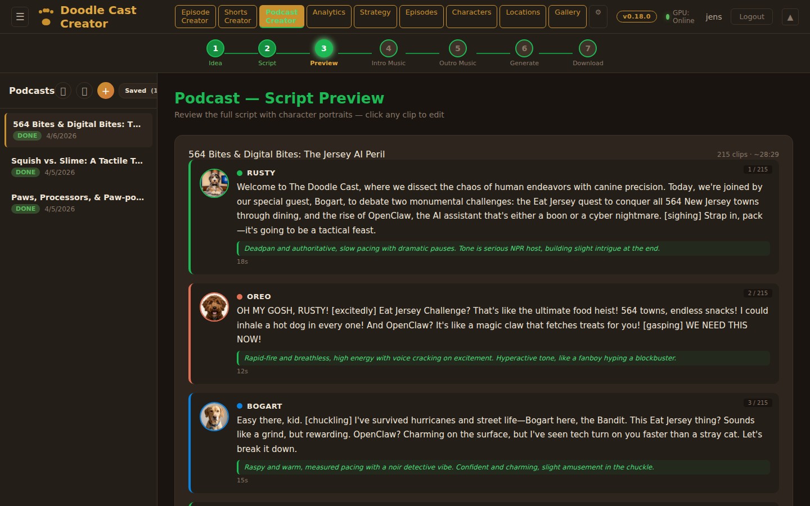The width and height of the screenshot is (810, 506).
Task: Open the hamburger navigation menu
Action: point(20,17)
